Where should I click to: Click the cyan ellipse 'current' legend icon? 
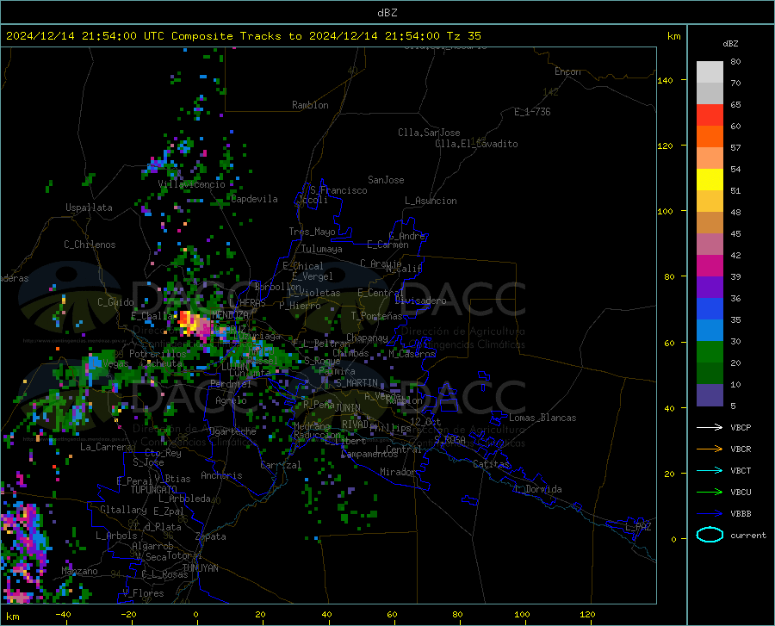pyautogui.click(x=710, y=535)
